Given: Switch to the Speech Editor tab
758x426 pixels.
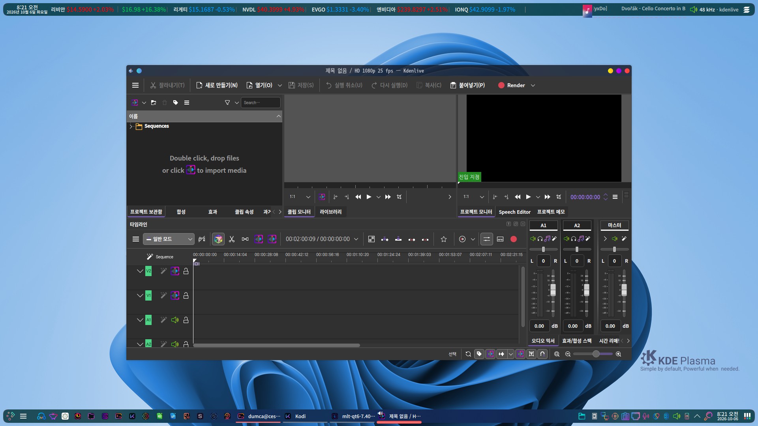Looking at the screenshot, I should click(x=514, y=212).
